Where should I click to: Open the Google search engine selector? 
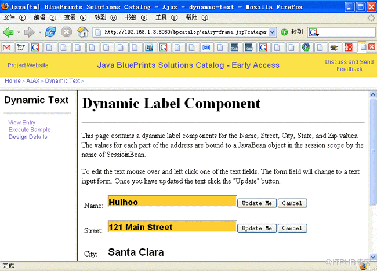click(314, 32)
